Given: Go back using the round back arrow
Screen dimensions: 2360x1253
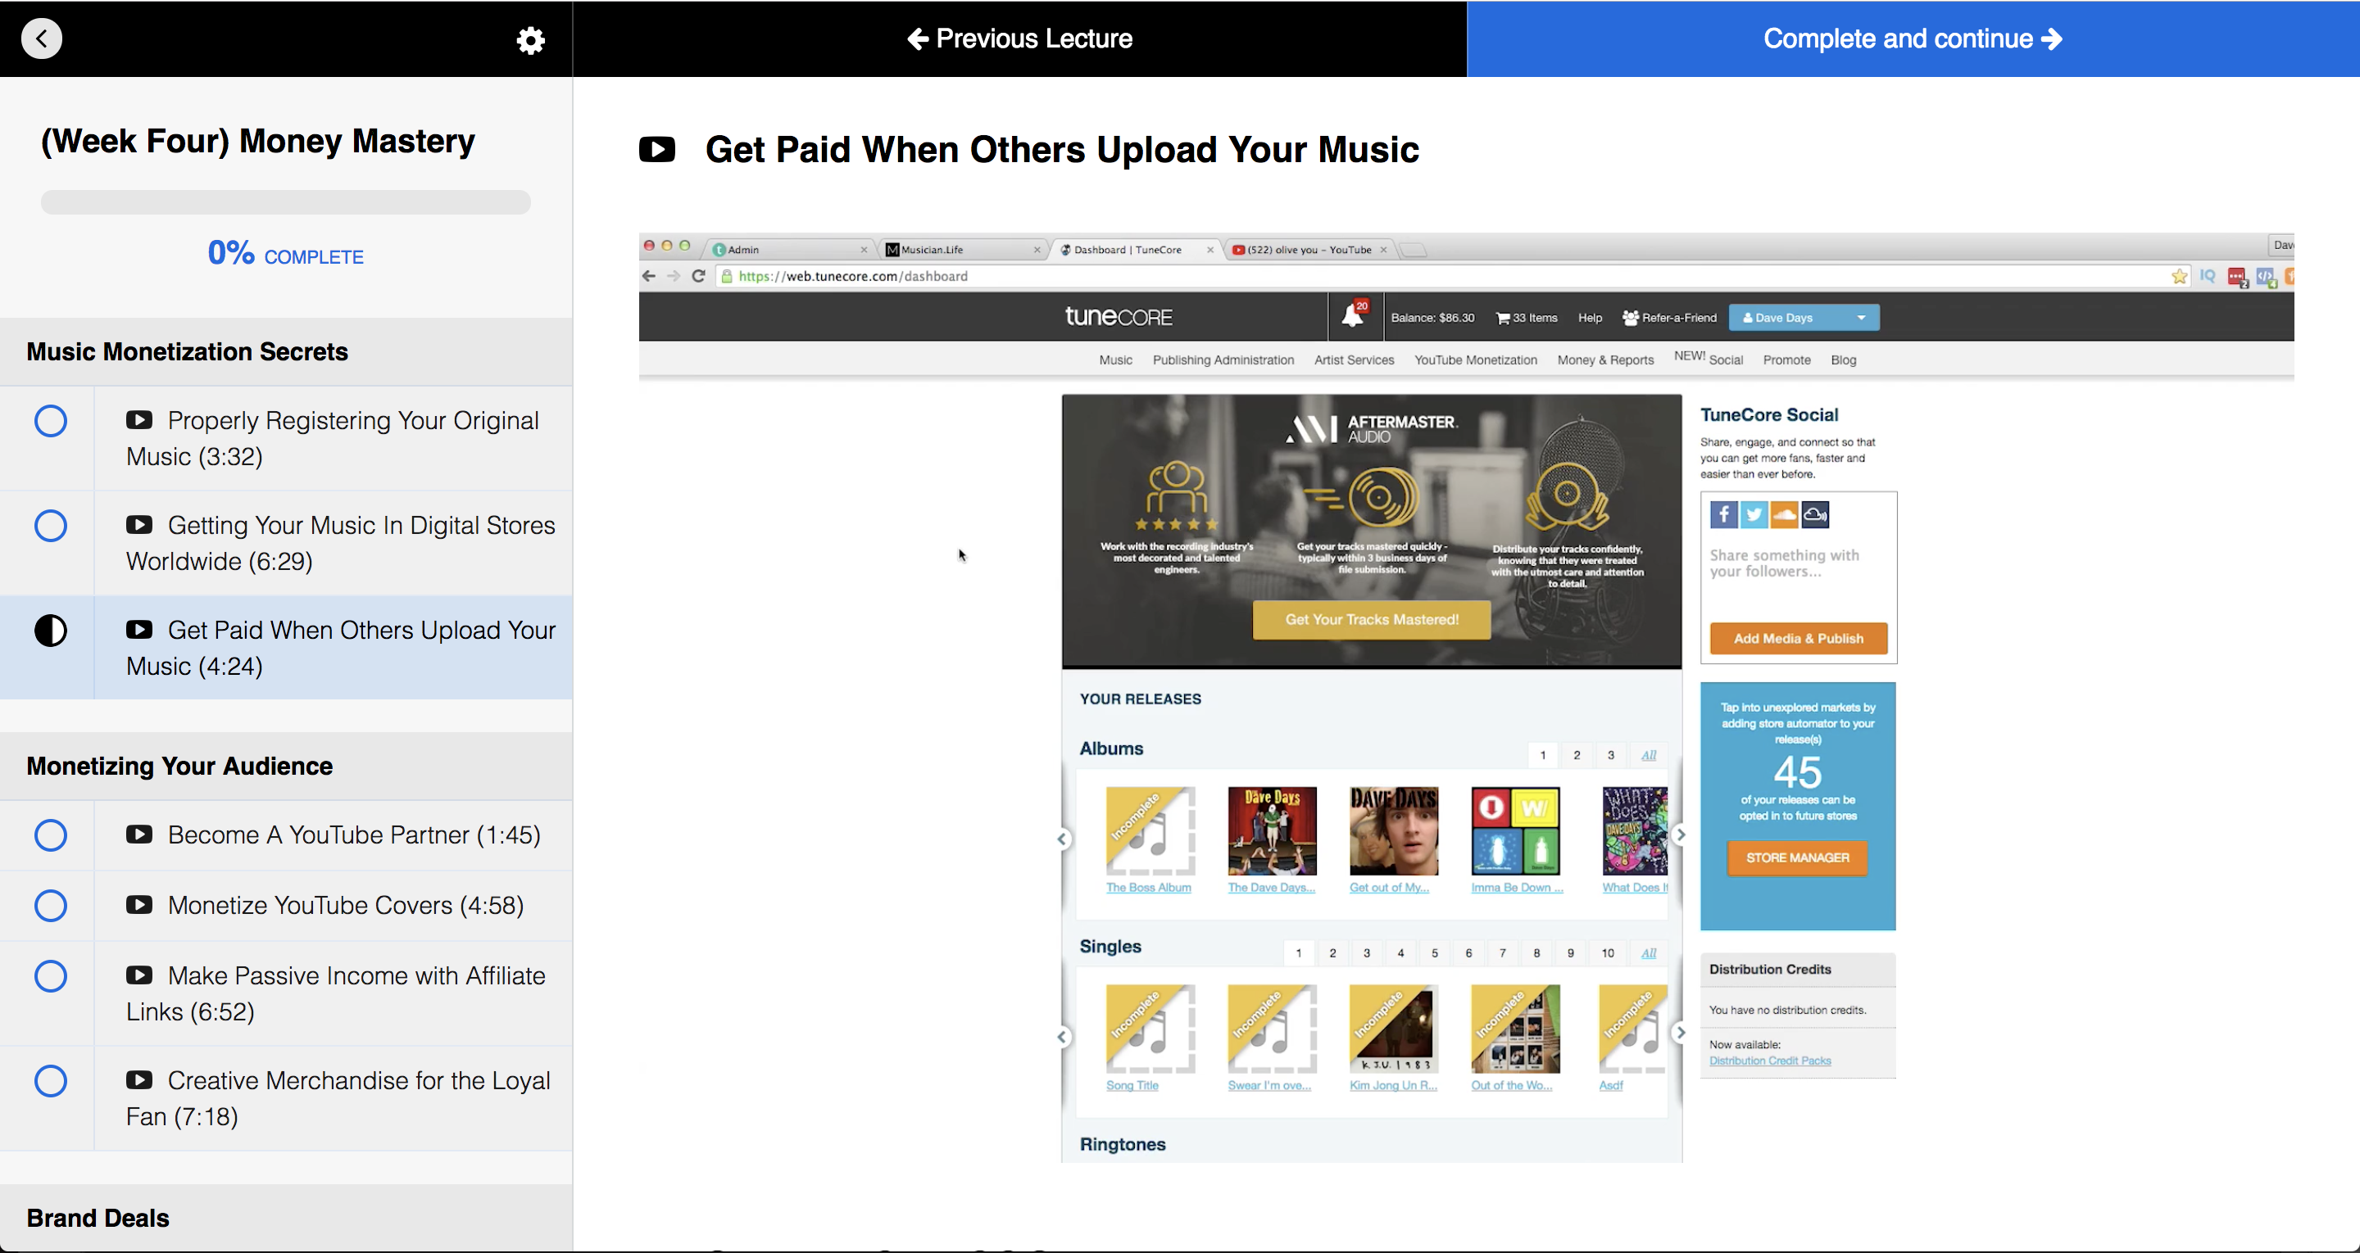Looking at the screenshot, I should coord(42,38).
